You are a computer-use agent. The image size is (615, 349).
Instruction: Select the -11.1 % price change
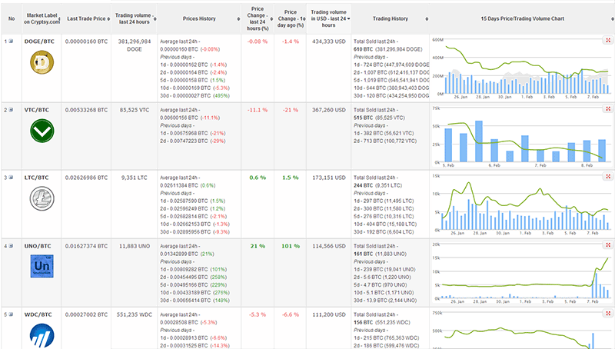(x=258, y=110)
